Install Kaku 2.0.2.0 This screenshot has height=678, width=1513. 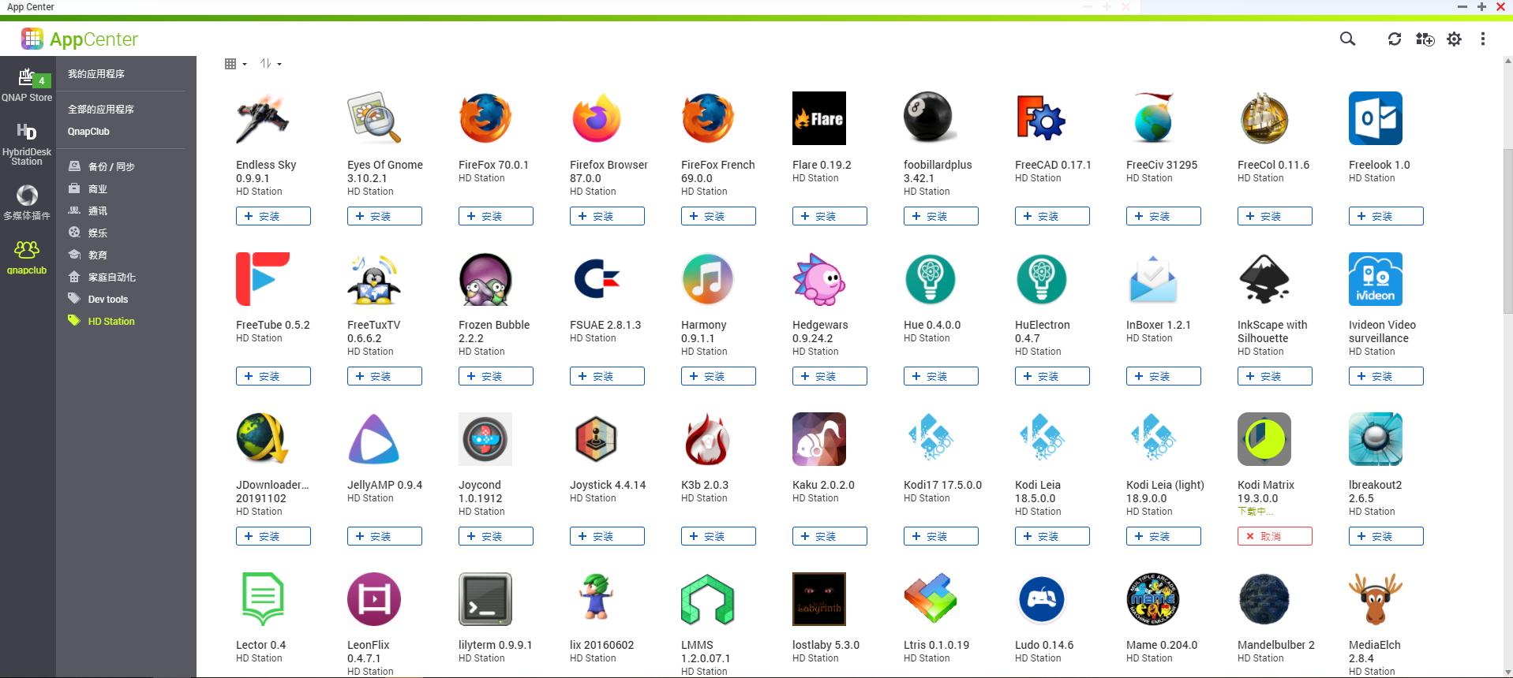830,536
